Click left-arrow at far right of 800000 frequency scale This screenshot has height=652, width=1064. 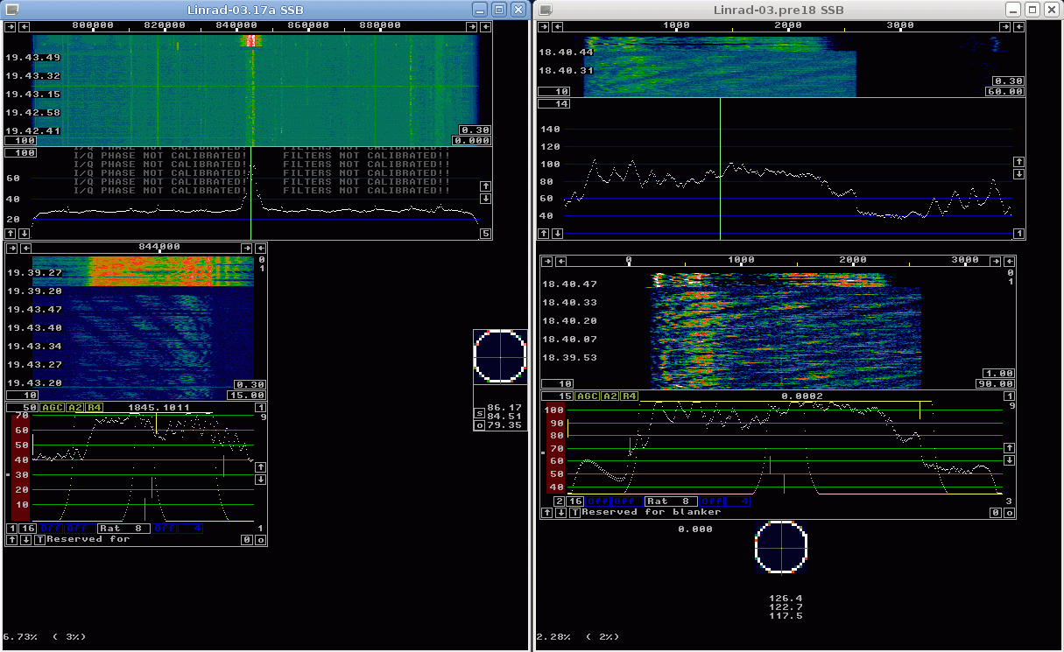point(487,26)
